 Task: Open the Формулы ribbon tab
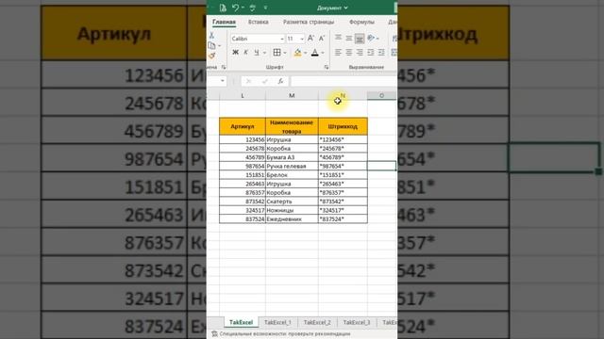(361, 22)
